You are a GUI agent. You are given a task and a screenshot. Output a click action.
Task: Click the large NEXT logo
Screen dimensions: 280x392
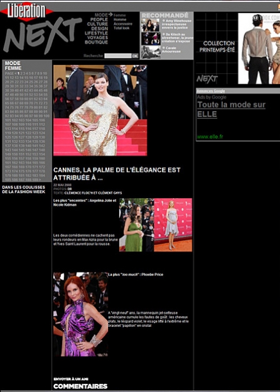point(41,36)
